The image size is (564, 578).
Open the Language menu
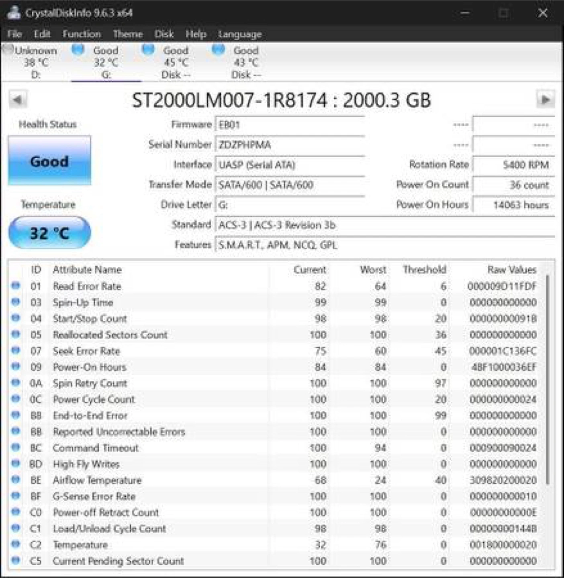(x=240, y=34)
